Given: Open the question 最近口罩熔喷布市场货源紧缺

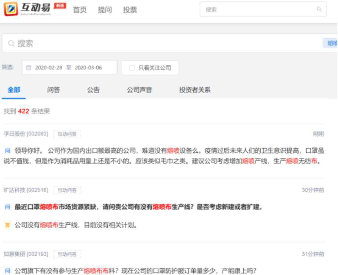Looking at the screenshot, I should click(139, 207).
